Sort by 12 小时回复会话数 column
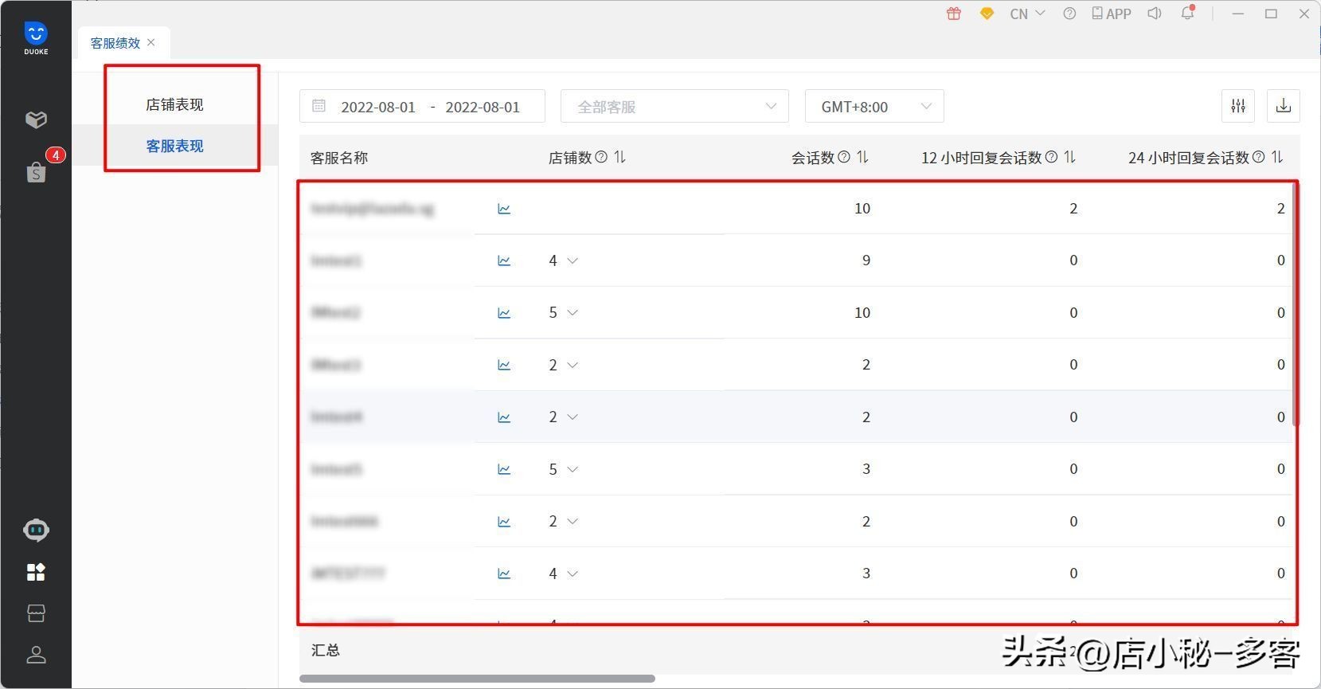The image size is (1321, 689). point(1070,157)
